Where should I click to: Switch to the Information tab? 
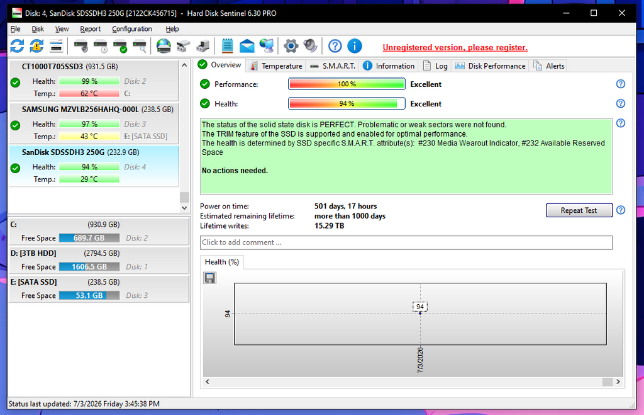click(x=389, y=65)
